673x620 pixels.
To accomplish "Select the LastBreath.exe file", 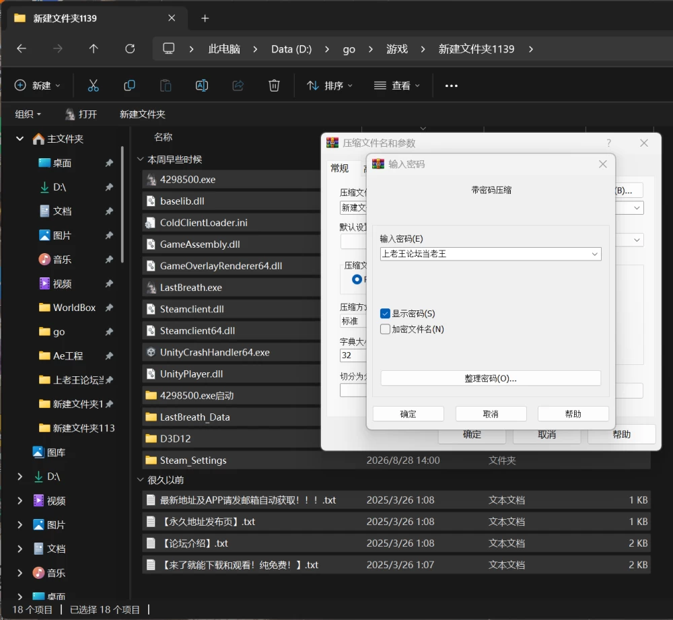I will pos(231,287).
